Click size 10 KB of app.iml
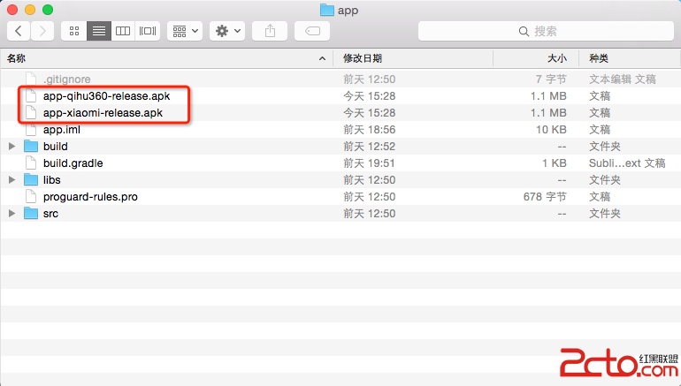 (x=551, y=130)
